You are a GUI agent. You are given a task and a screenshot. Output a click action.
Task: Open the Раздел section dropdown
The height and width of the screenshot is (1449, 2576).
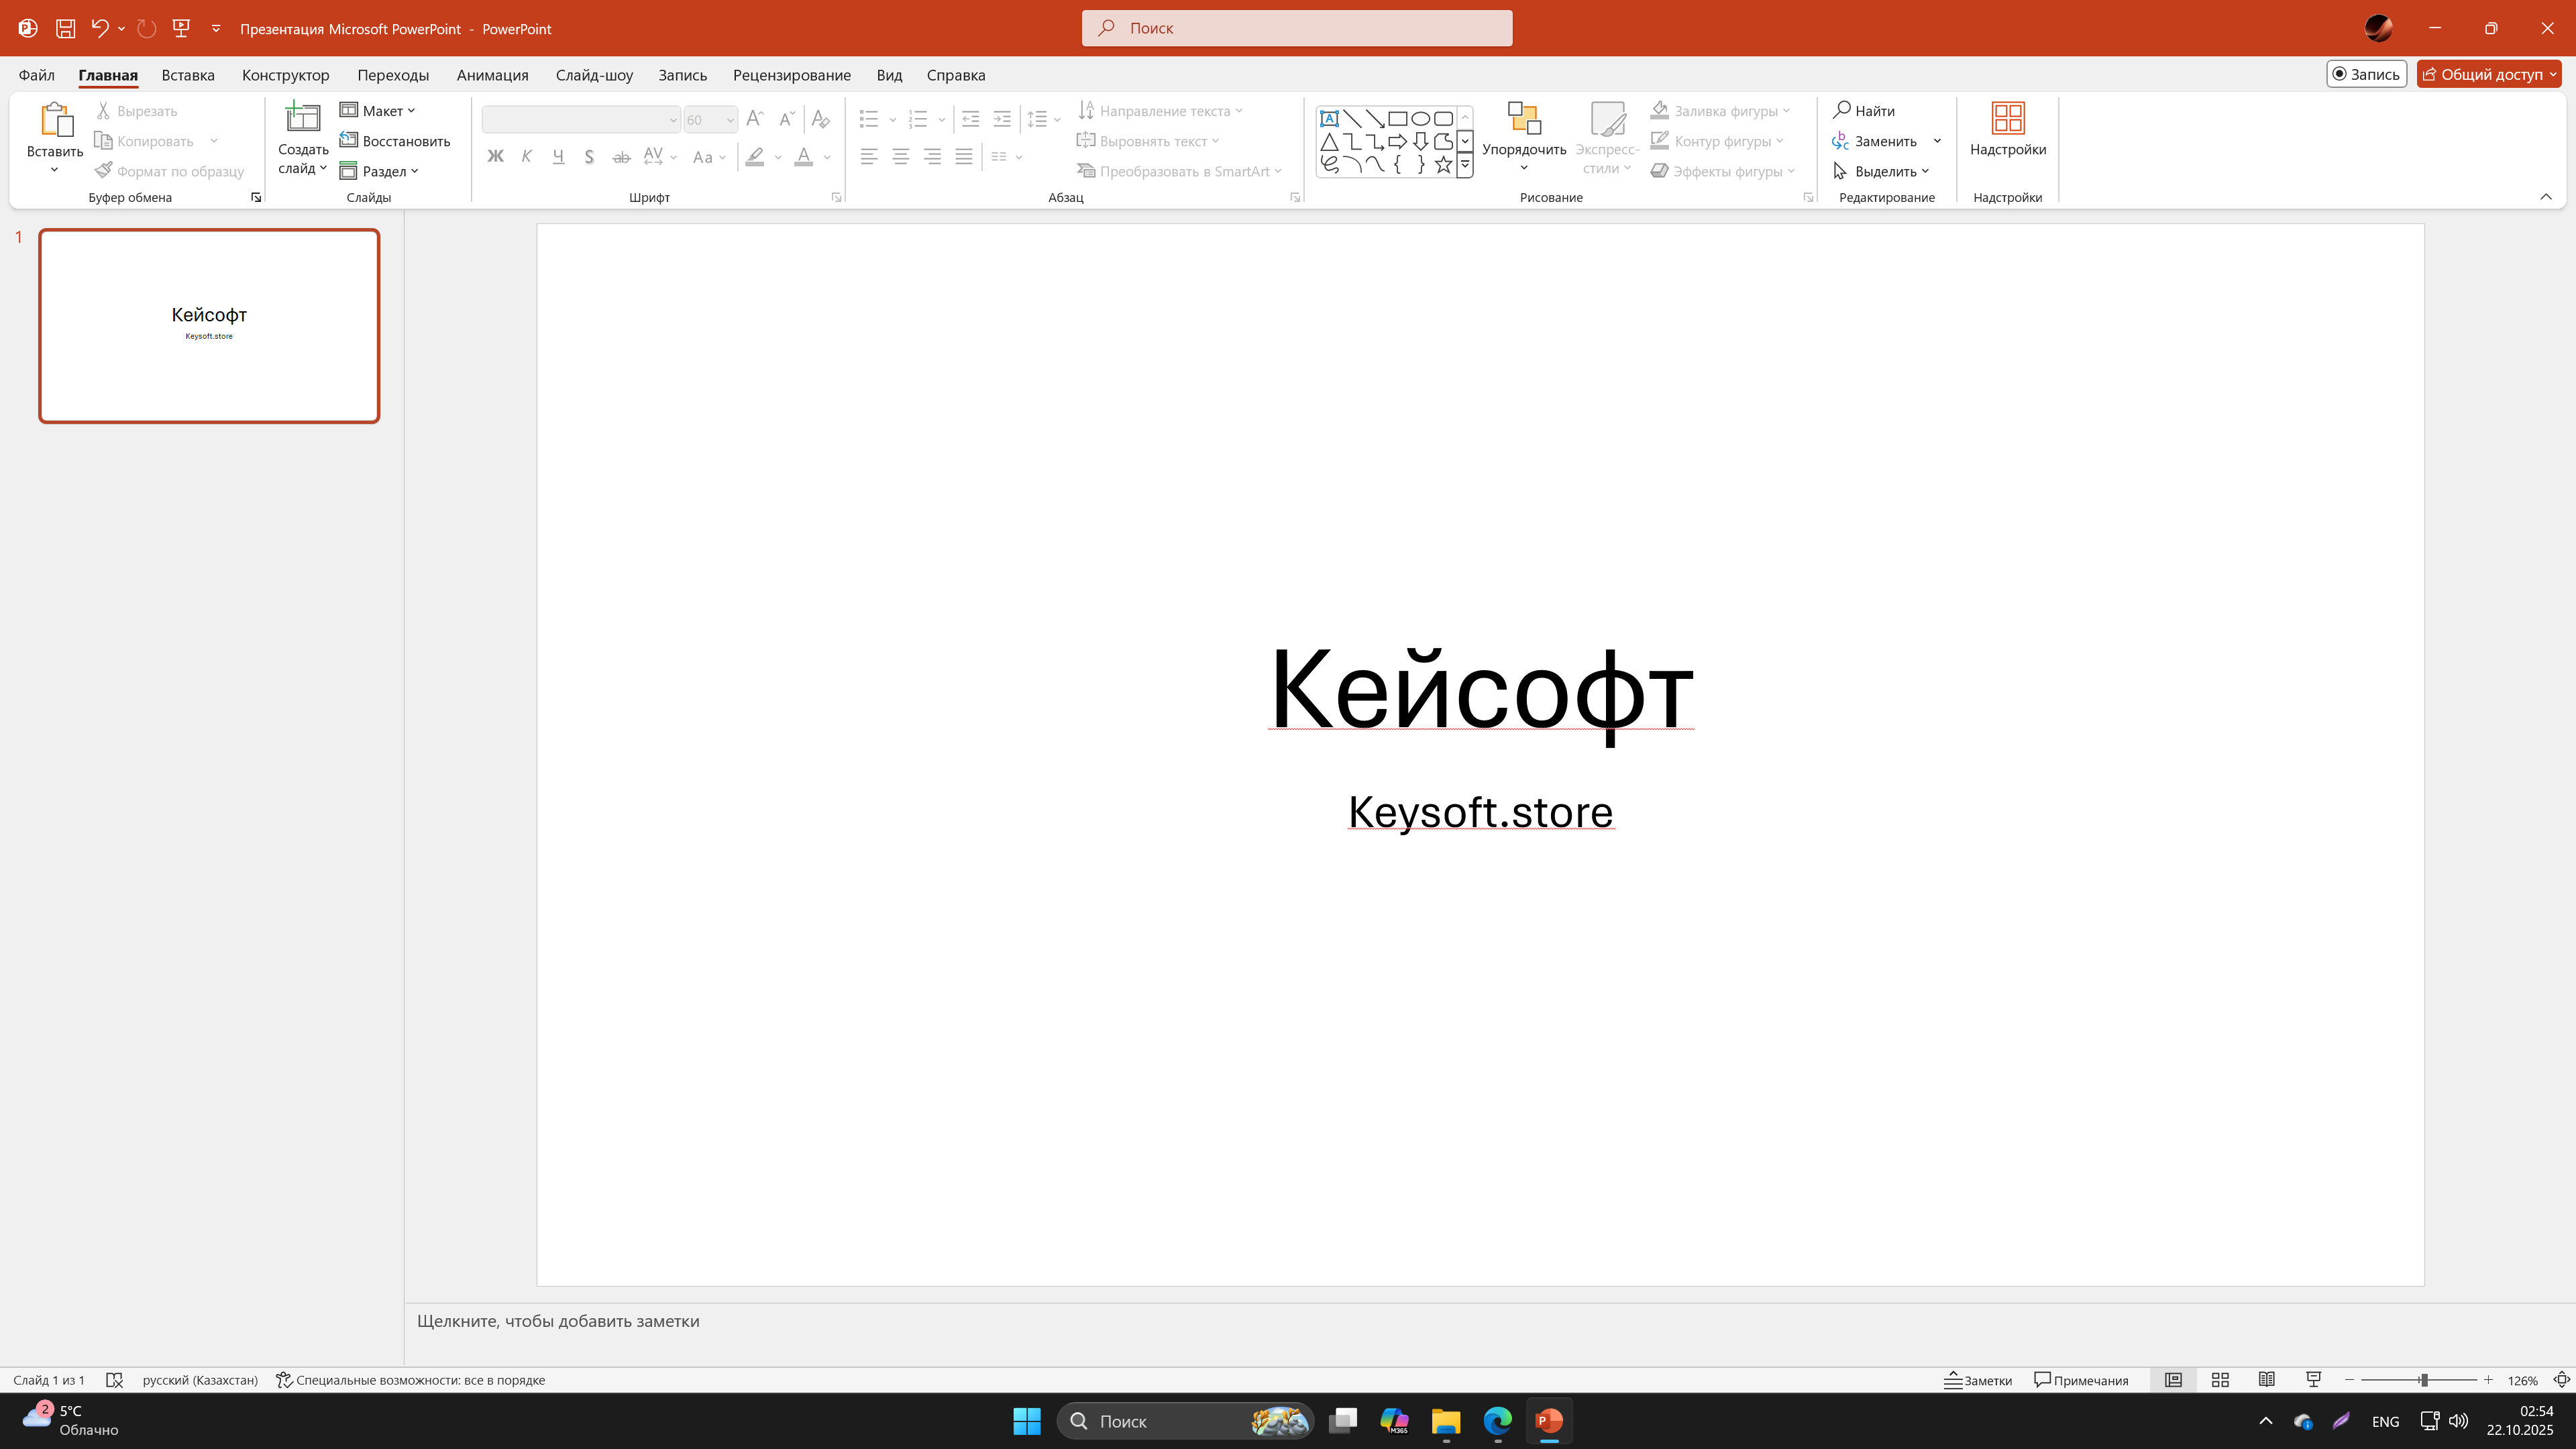[380, 171]
